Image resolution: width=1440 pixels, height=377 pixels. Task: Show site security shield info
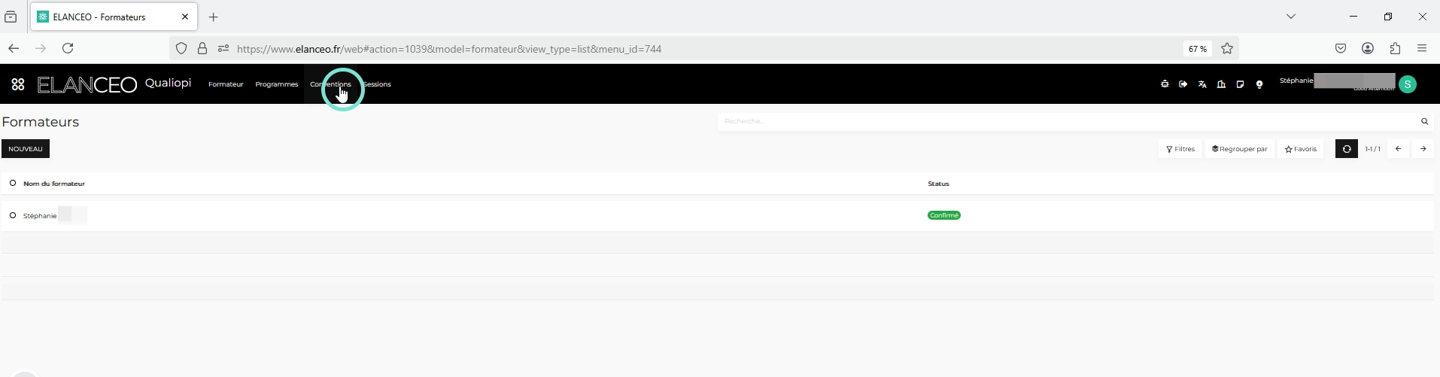181,49
